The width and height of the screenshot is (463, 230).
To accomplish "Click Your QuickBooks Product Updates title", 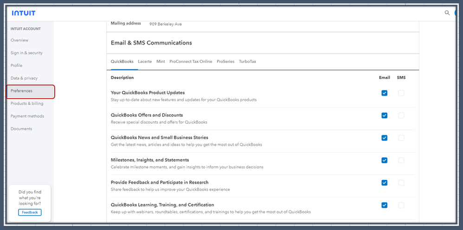I will point(148,93).
